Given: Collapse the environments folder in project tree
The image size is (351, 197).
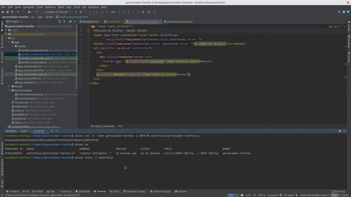Looking at the screenshot, I should coord(9,90).
